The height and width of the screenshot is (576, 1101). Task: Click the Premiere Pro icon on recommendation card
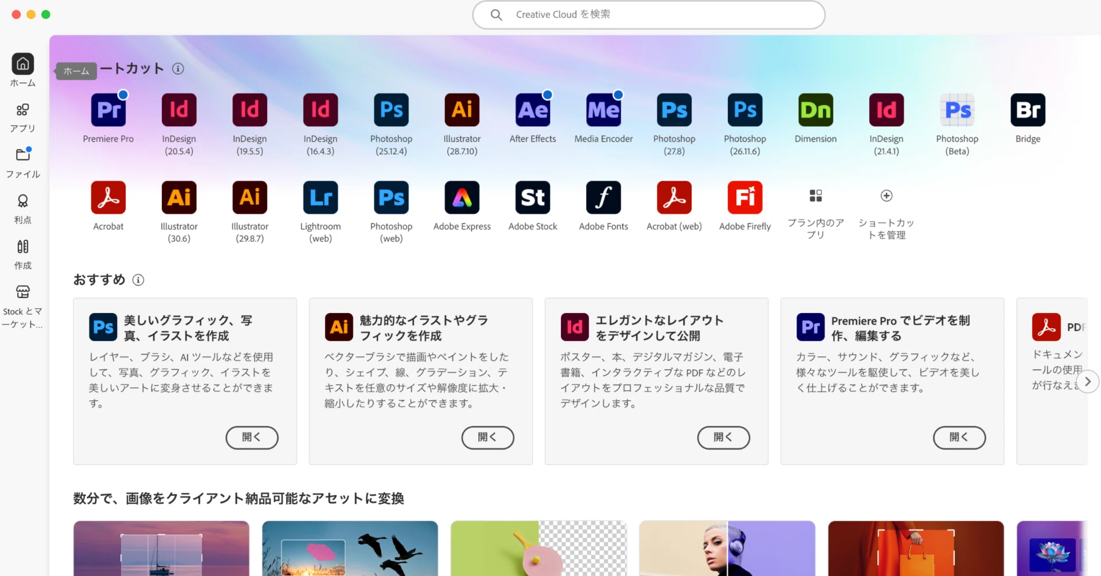[x=810, y=327]
